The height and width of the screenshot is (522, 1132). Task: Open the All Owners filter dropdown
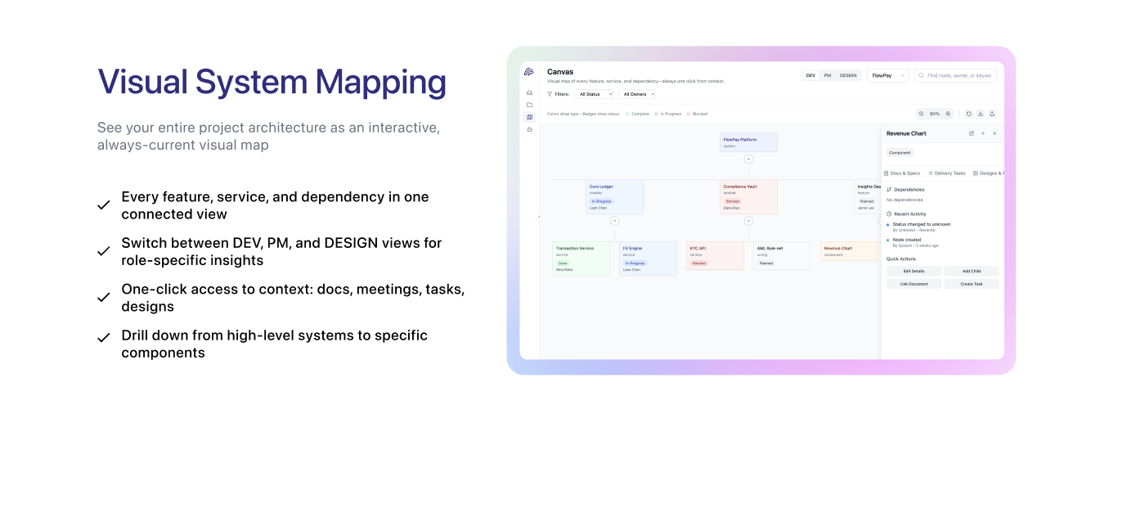point(637,94)
